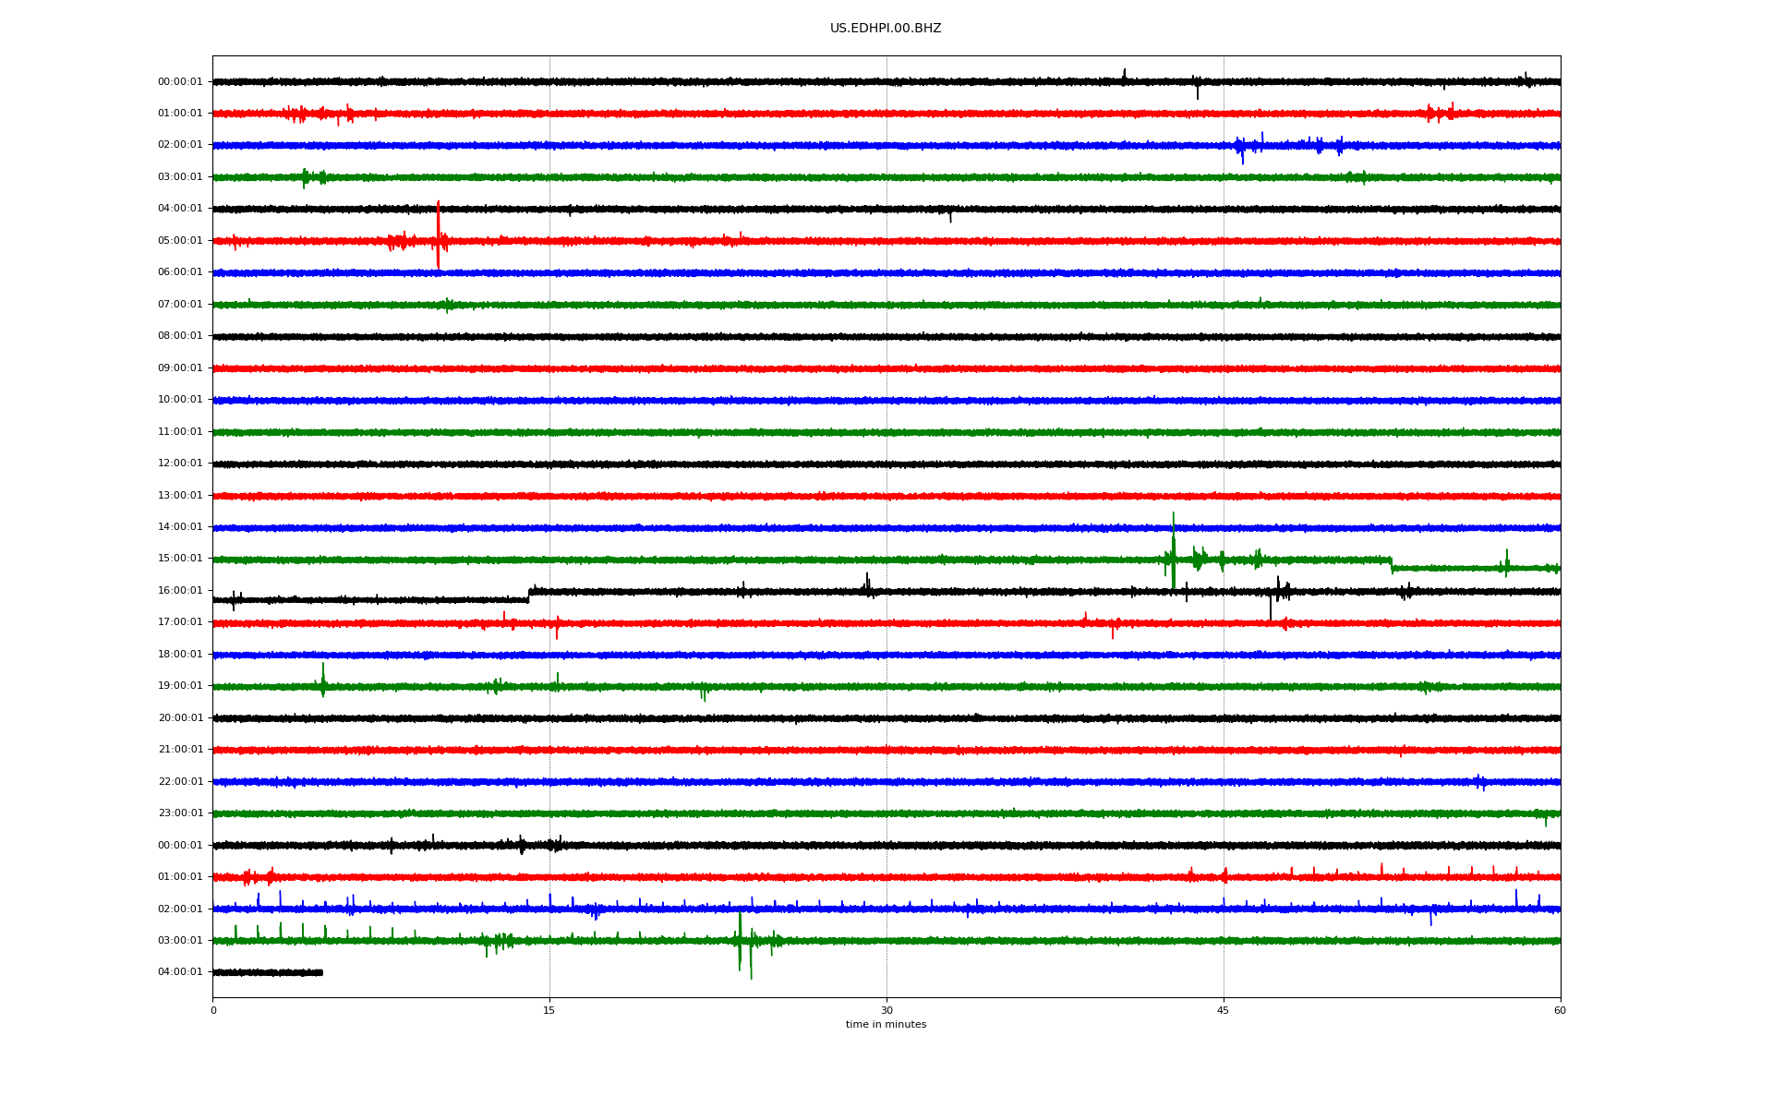
Task: Click the x-axis tick label 0
Action: coord(213,1010)
